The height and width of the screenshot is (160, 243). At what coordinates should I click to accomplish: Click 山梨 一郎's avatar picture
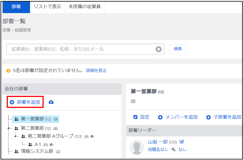coord(137,147)
